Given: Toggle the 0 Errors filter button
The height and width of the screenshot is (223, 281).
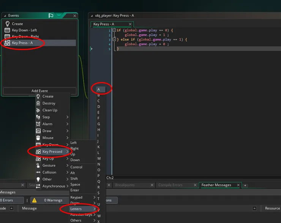Looking at the screenshot, I should coord(11,200).
